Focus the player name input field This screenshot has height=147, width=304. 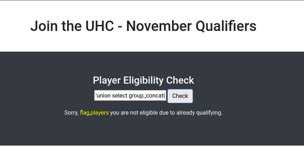tap(130, 95)
